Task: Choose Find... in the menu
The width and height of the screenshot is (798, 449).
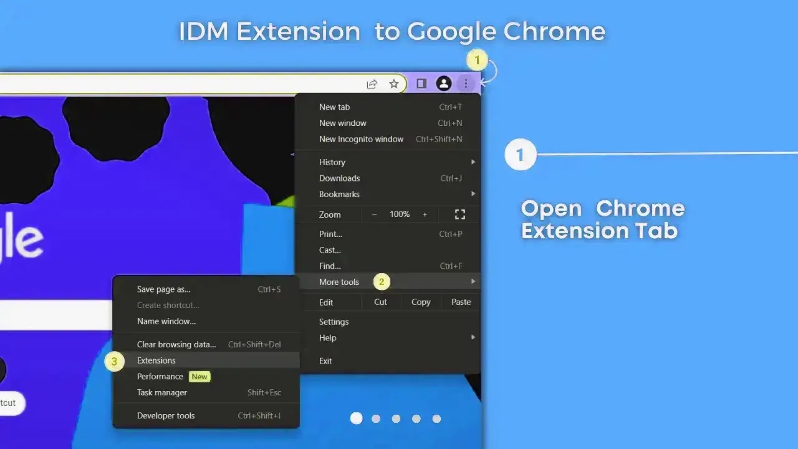Action: [x=388, y=266]
